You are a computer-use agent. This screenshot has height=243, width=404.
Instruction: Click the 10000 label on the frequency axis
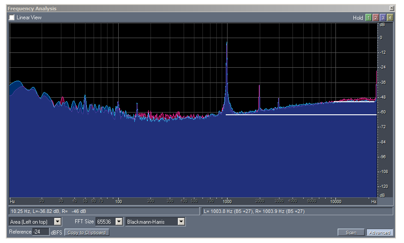[336, 201]
